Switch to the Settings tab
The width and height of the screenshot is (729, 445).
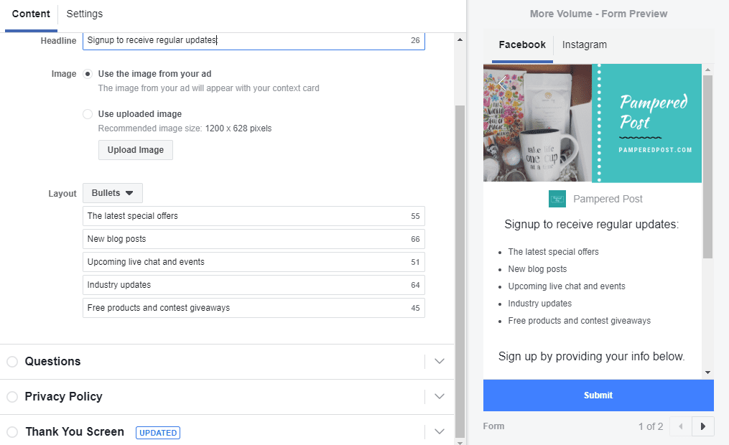[x=84, y=14]
